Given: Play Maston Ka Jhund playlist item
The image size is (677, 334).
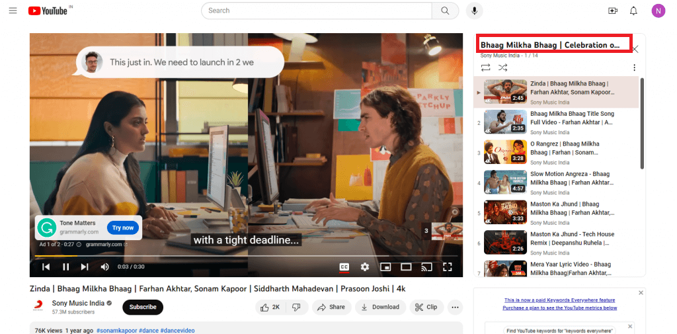Looking at the screenshot, I should (x=556, y=212).
